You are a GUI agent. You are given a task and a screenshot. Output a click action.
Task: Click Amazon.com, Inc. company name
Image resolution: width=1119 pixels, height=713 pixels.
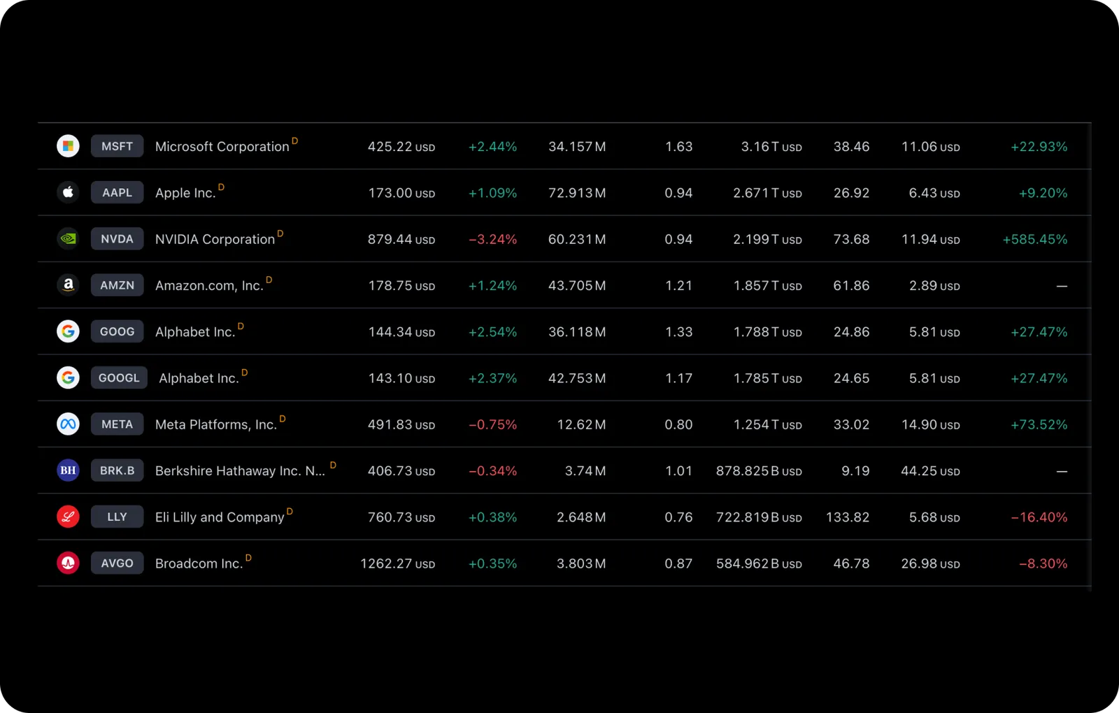209,285
